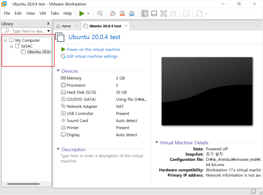Viewport: 263px width, 195px height.
Task: Open the View menu
Action: pyautogui.click(x=30, y=13)
